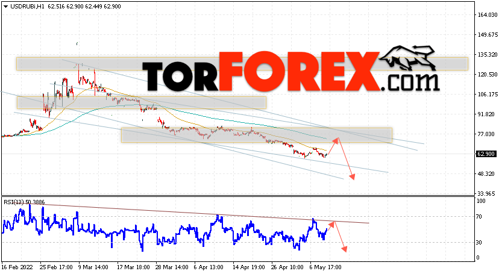Select the 25 Feb 17:00 time label
The height and width of the screenshot is (274, 499).
(55, 267)
